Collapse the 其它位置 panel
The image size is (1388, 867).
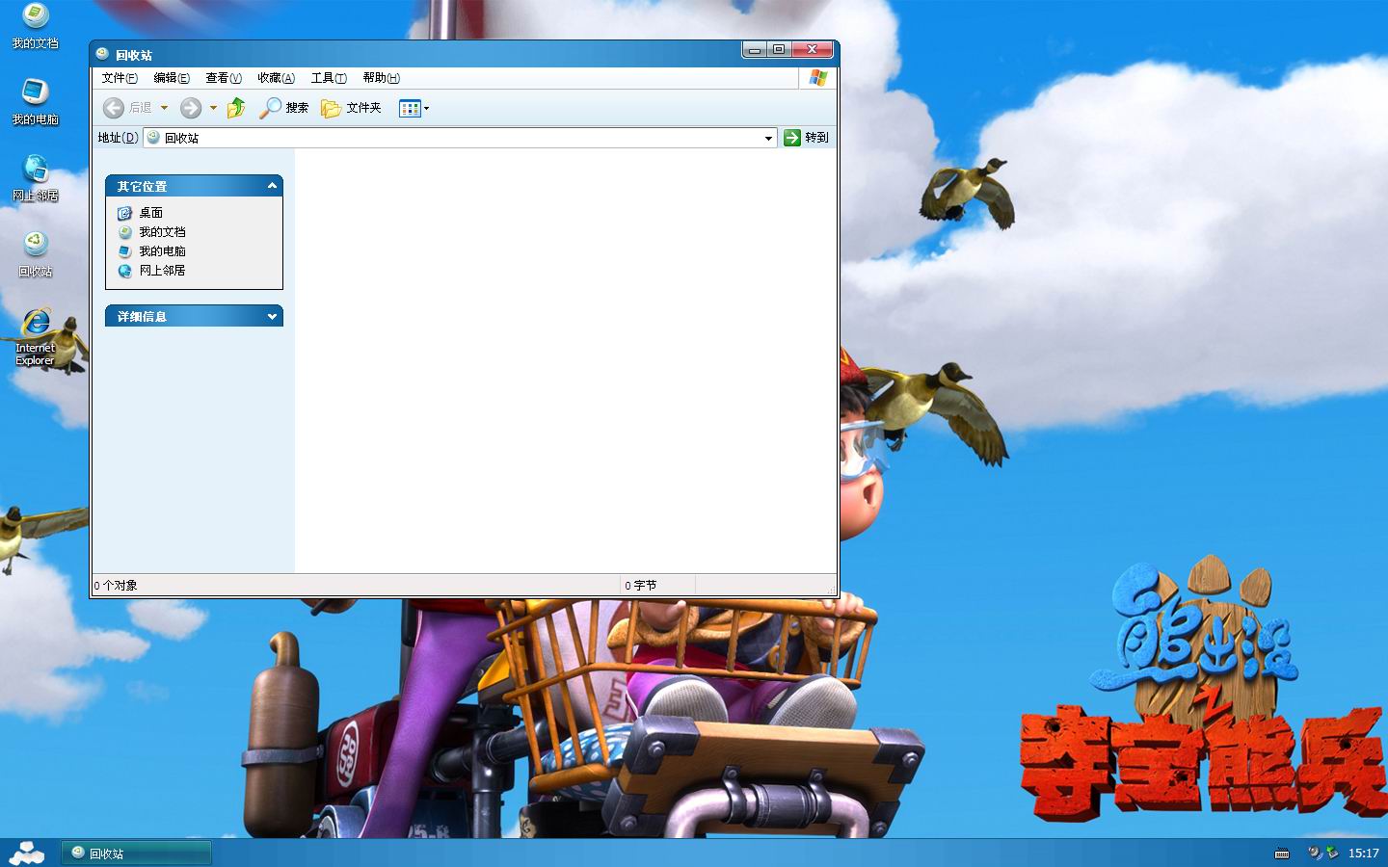[x=272, y=186]
